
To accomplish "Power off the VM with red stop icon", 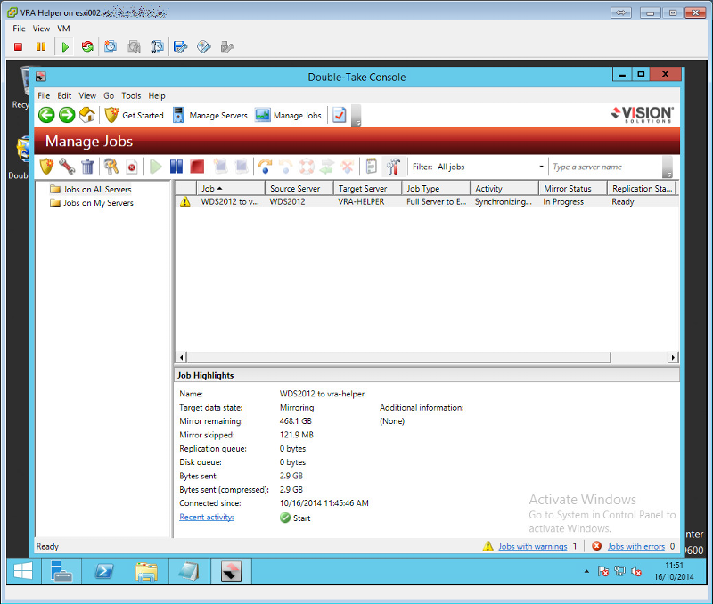I will tap(18, 46).
